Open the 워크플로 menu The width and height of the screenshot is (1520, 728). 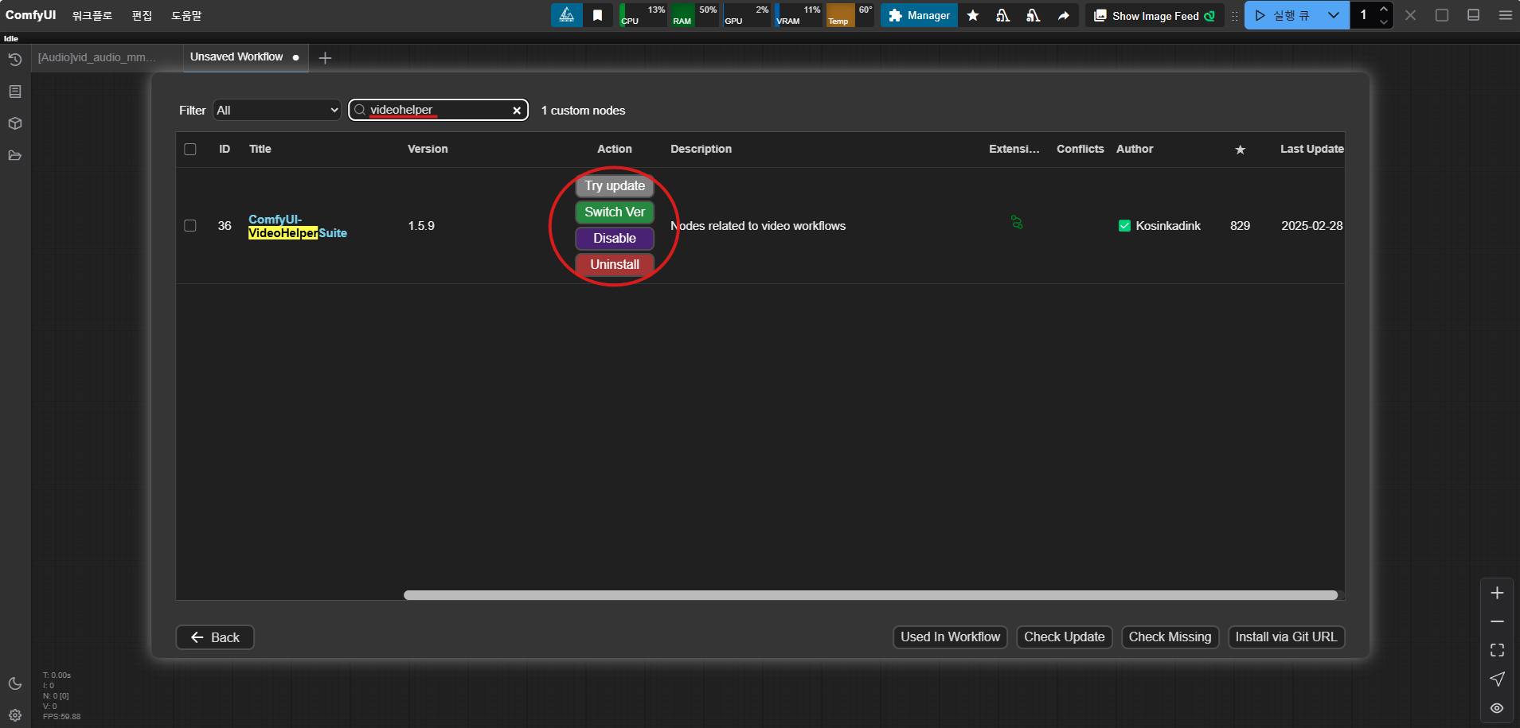click(92, 15)
